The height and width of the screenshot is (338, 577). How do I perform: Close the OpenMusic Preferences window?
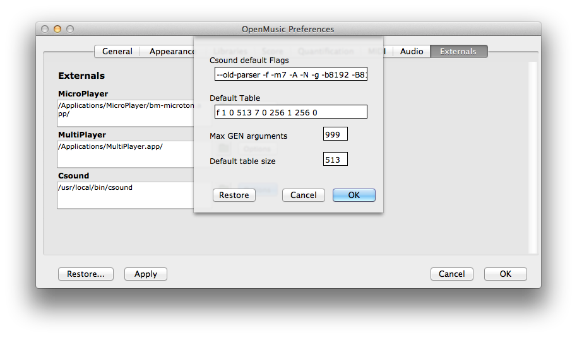point(45,29)
